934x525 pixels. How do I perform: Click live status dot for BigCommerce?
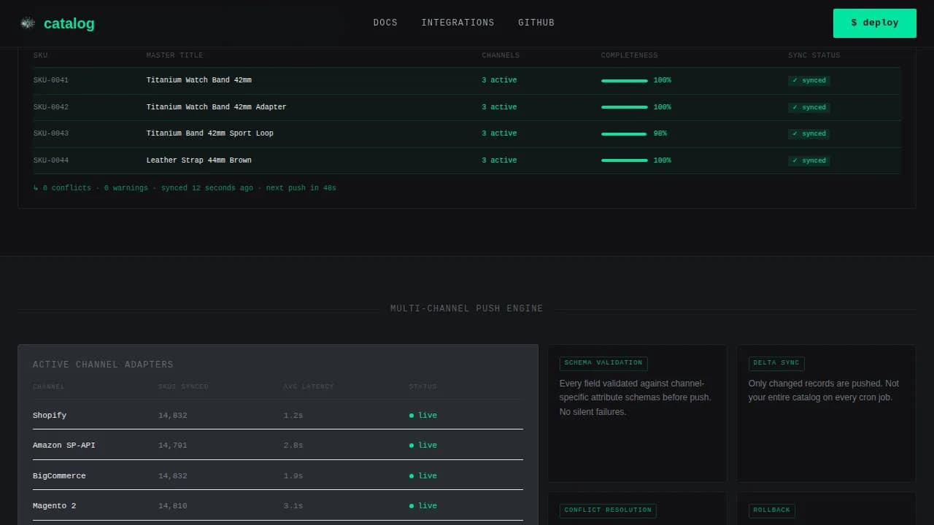point(412,476)
